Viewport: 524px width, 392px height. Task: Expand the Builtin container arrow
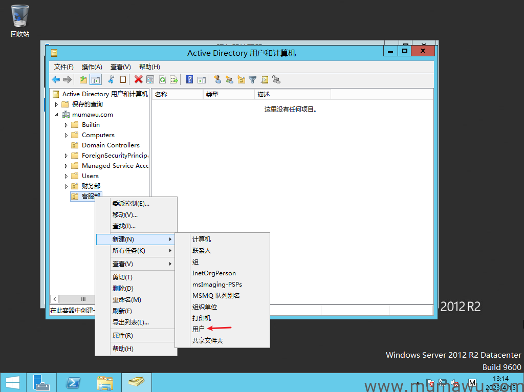[x=66, y=125]
